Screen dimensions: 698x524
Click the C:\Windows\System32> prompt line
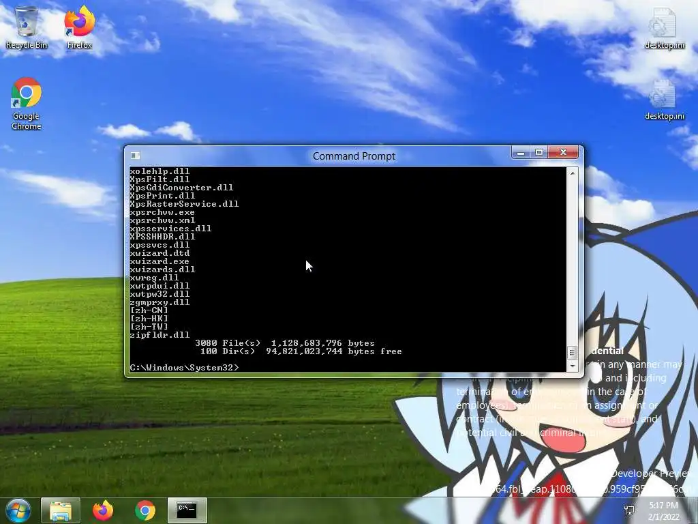[x=184, y=368]
